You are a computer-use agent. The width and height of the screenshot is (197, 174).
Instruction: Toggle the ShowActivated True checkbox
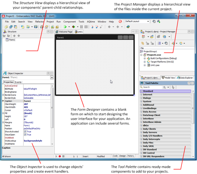coord(25,132)
